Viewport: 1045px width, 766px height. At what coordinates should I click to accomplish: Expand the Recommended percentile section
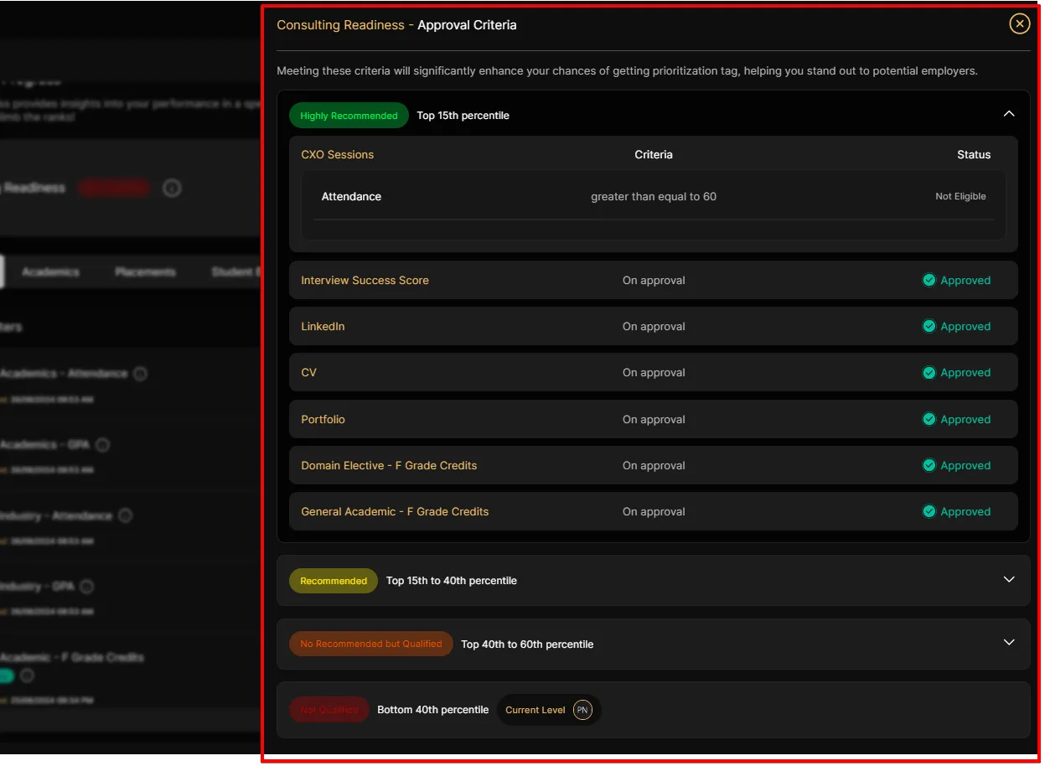point(1009,580)
